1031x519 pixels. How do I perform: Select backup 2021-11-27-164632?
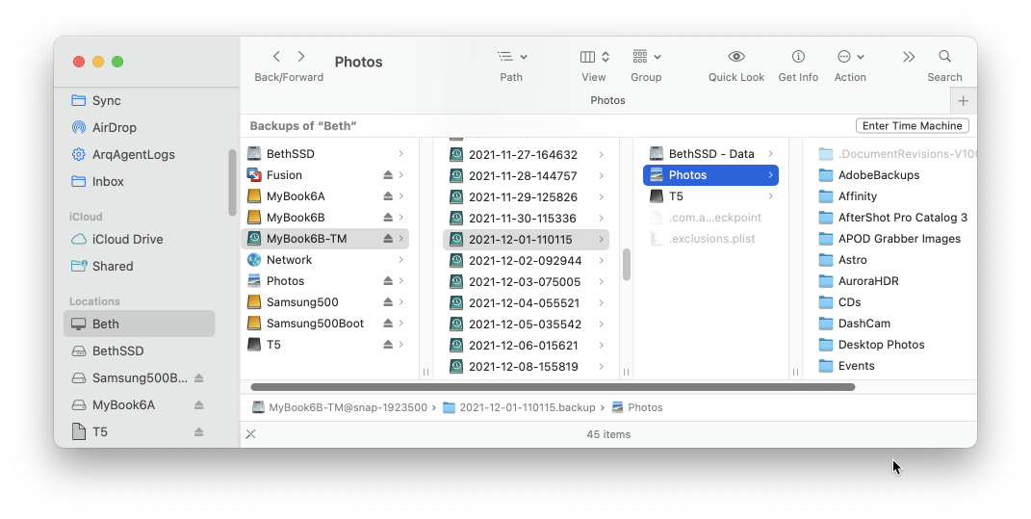[x=526, y=155]
